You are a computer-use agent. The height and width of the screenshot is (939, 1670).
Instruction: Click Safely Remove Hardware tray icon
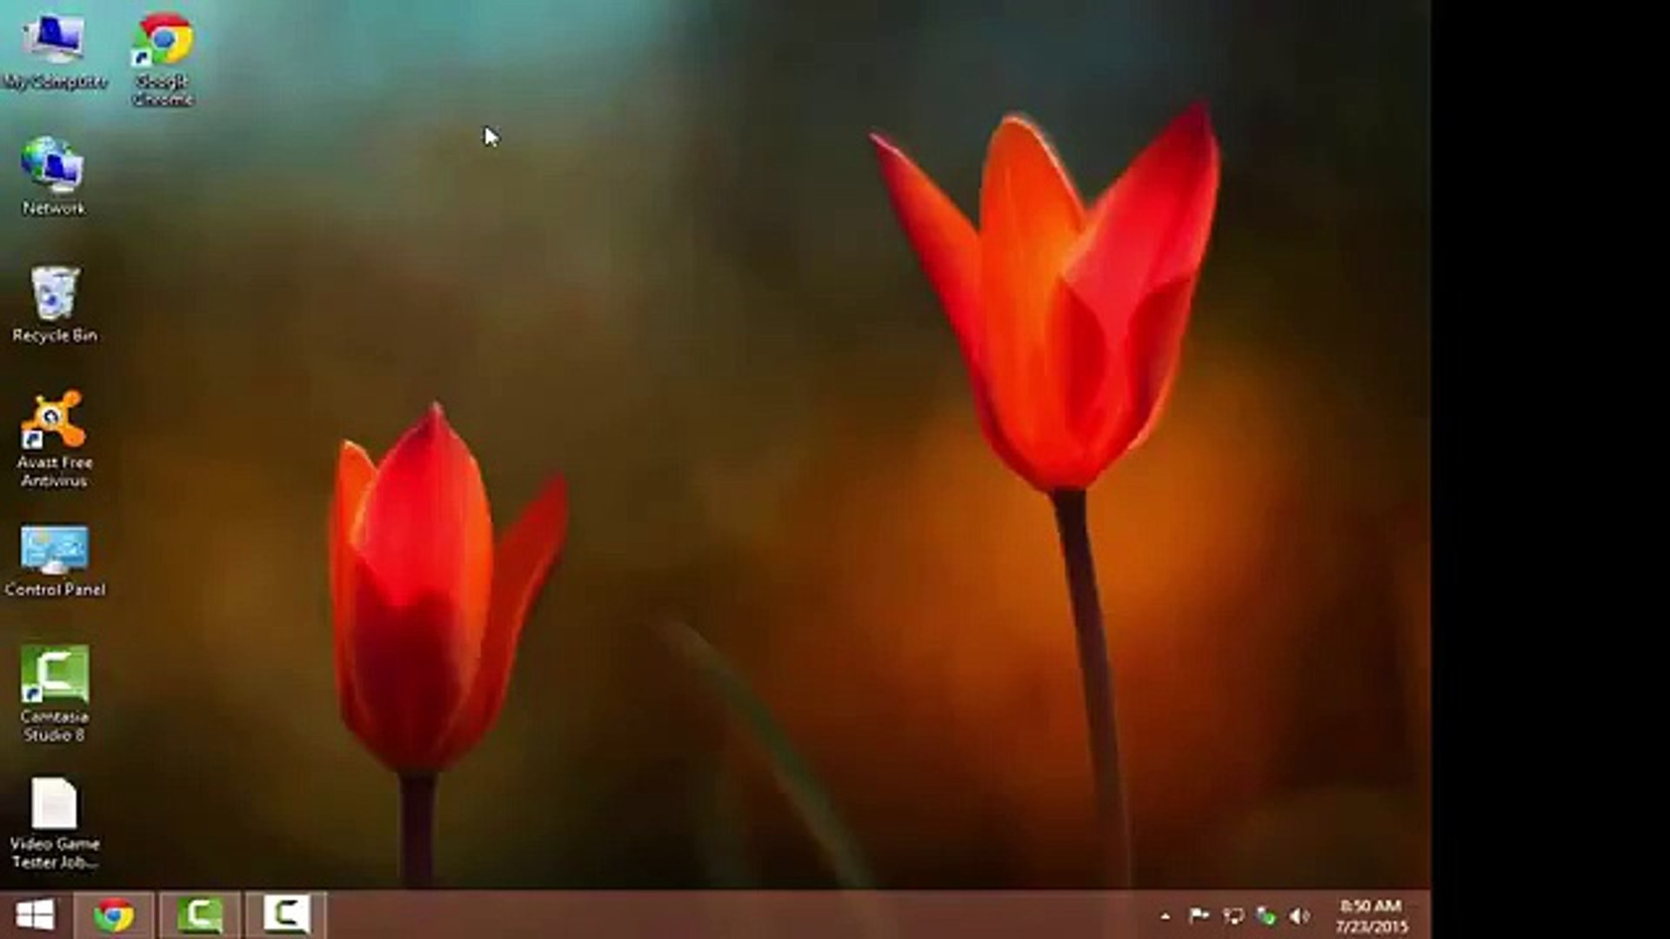click(1266, 916)
